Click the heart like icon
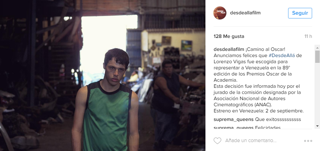This screenshot has height=151, width=320. pyautogui.click(x=217, y=141)
